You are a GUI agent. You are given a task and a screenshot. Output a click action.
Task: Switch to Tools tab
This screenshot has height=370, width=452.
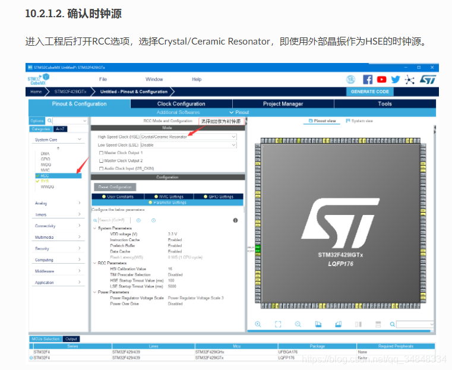point(385,104)
